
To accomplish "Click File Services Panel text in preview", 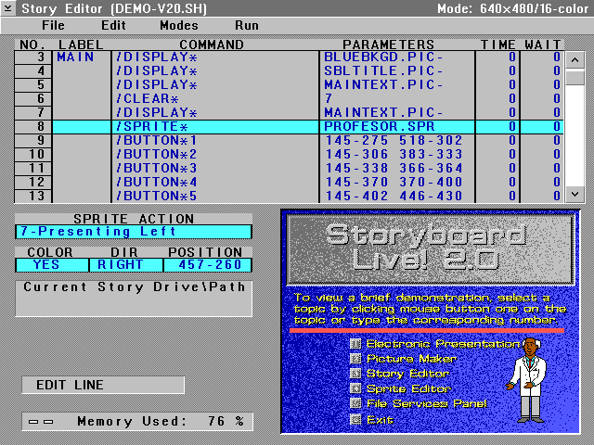I will point(427,404).
